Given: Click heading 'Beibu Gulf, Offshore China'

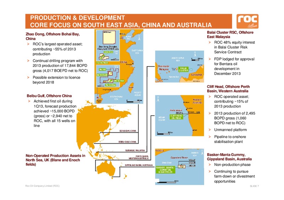Looking at the screenshot, I should (x=49, y=96).
